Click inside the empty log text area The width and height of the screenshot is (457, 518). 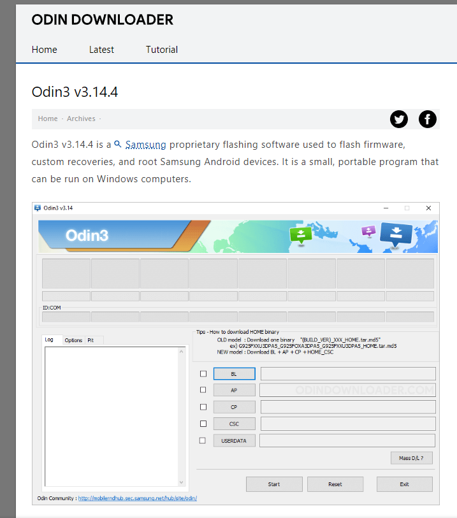coord(112,417)
